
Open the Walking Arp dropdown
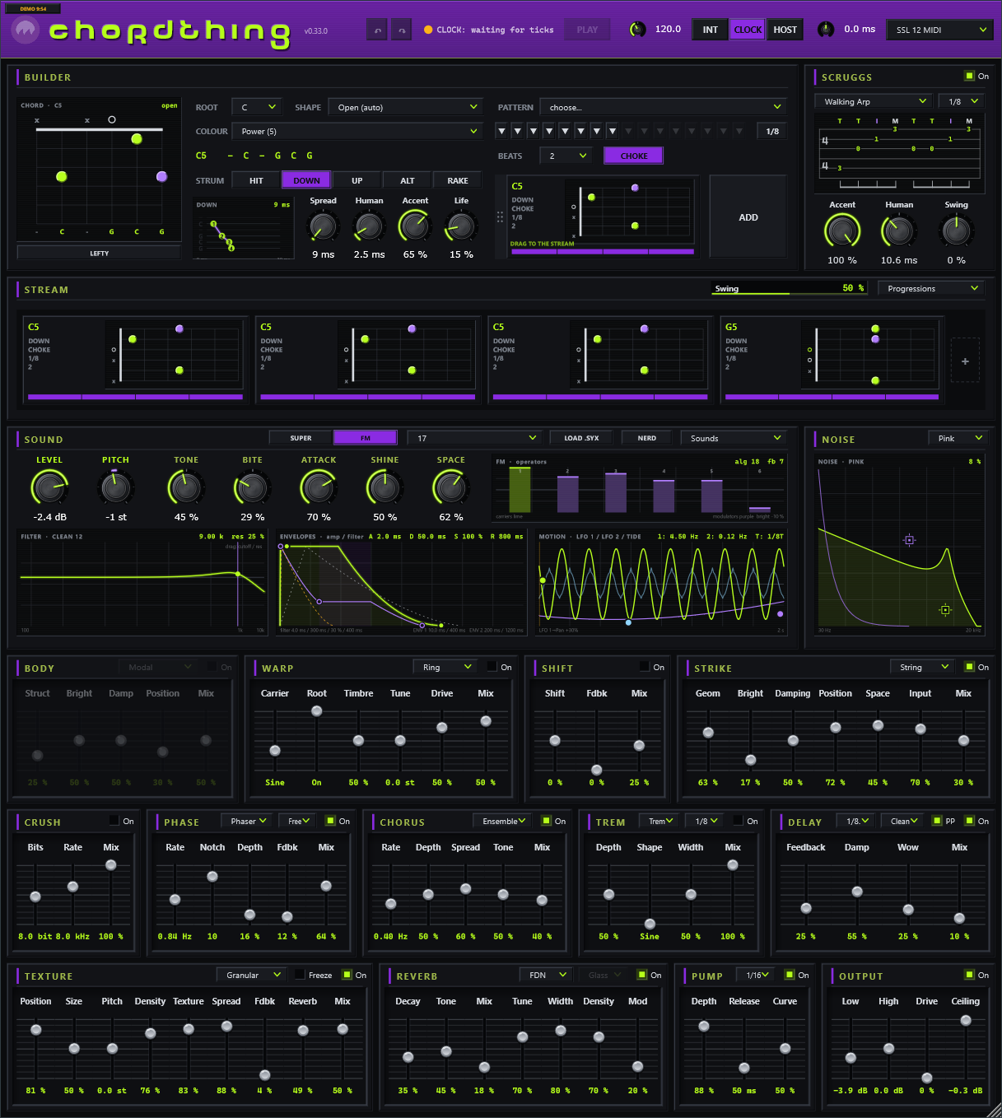[x=874, y=101]
